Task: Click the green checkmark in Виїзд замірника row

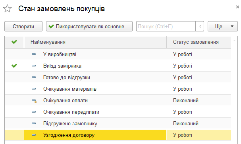Action: [x=14, y=66]
